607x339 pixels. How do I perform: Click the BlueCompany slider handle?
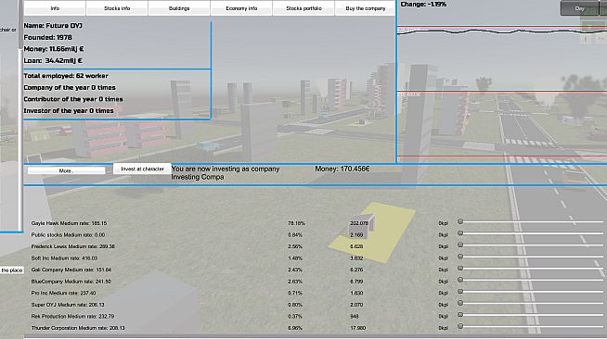click(x=460, y=280)
